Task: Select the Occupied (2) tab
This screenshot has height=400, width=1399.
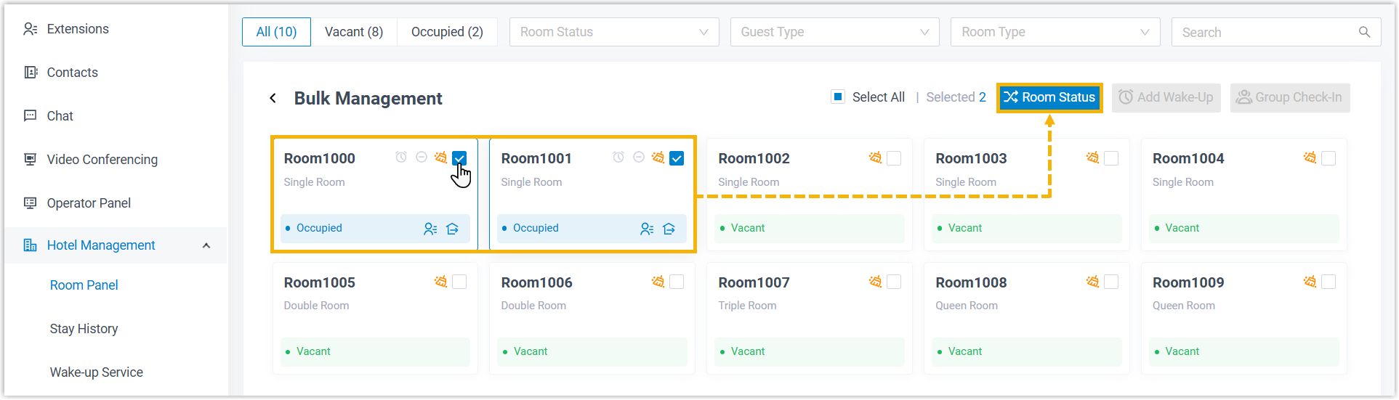Action: coord(447,32)
